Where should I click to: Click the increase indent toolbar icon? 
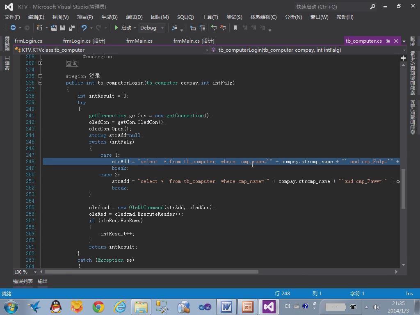tap(202, 27)
